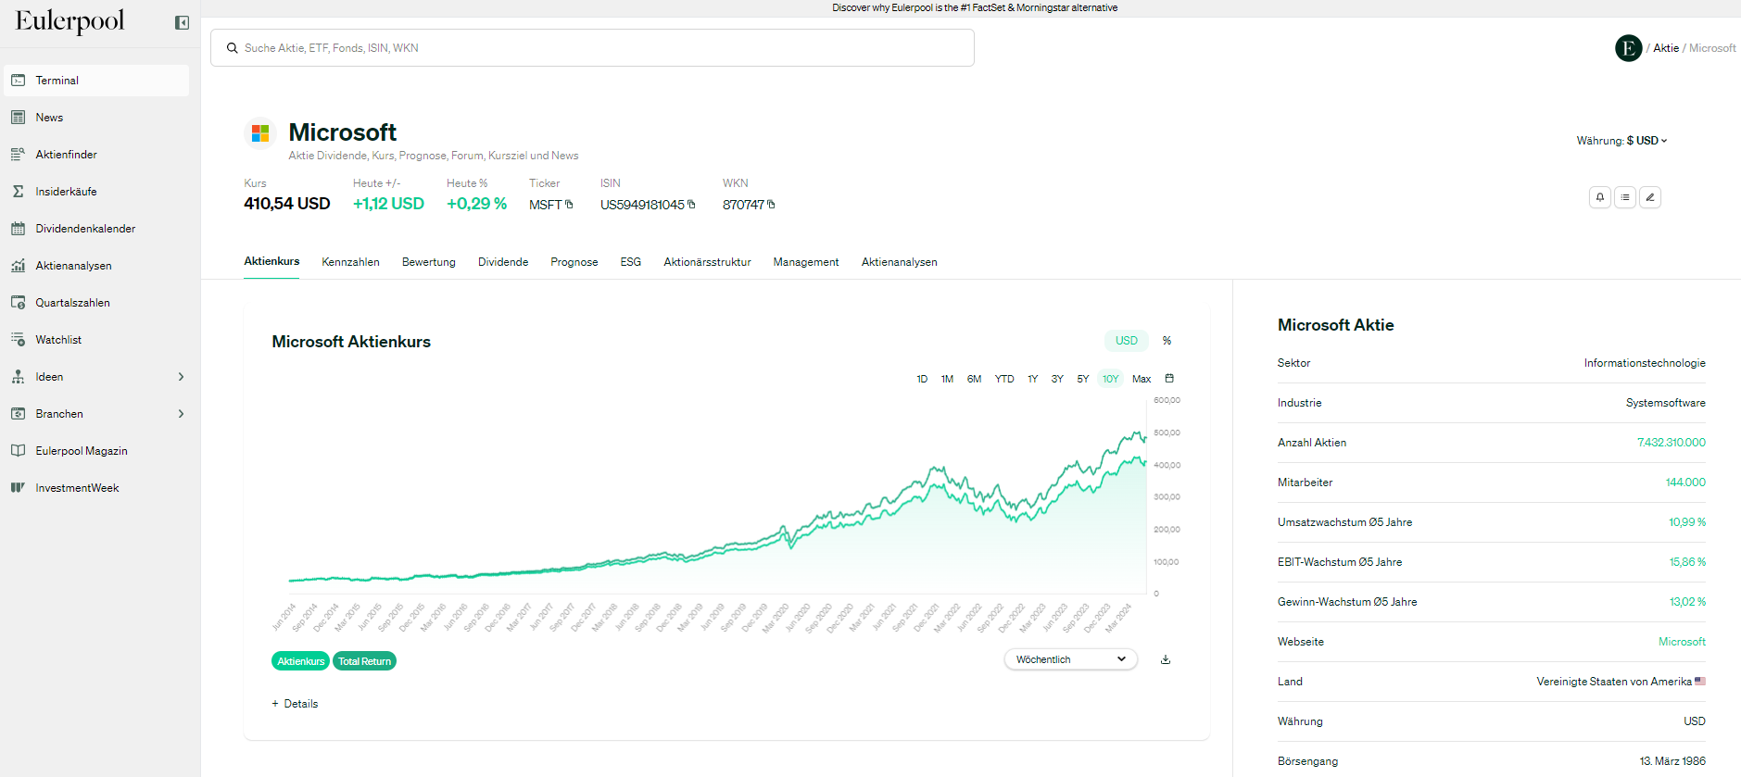1741x777 pixels.
Task: Click the pencil edit icon
Action: click(x=1650, y=197)
